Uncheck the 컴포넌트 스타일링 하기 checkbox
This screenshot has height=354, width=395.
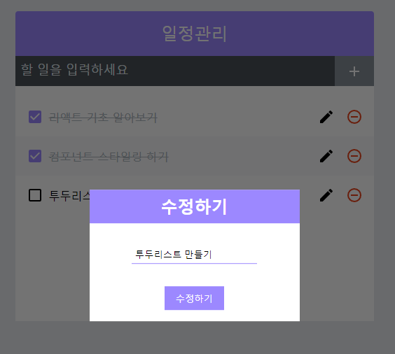coord(35,156)
